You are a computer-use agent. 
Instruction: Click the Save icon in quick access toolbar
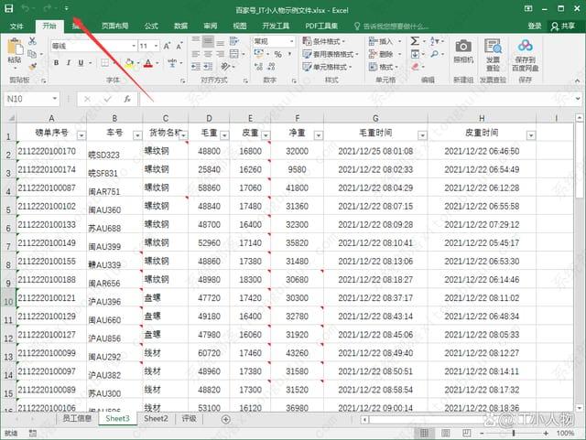[9, 8]
